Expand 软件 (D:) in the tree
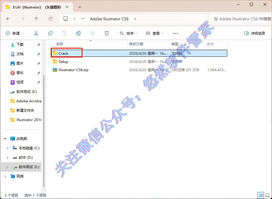Image resolution: width=272 pixels, height=199 pixels. (x=7, y=157)
